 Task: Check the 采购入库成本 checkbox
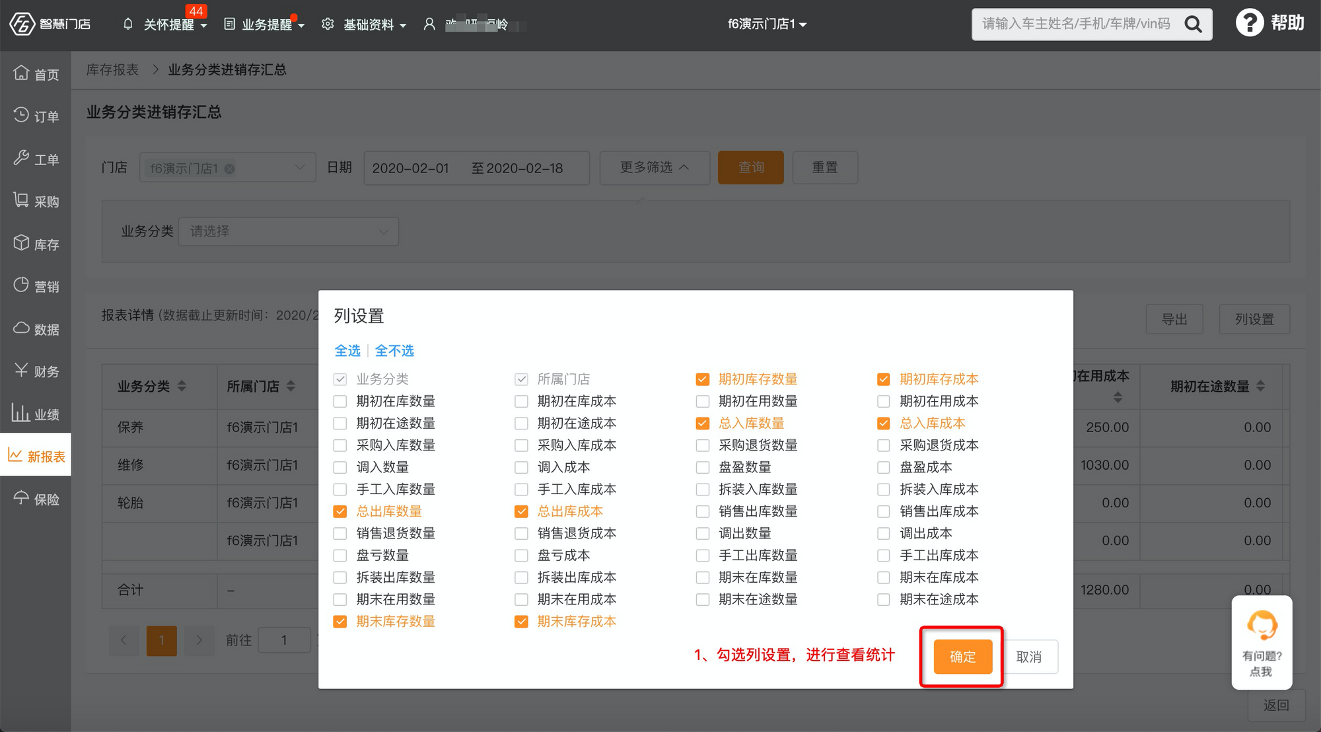[x=521, y=445]
